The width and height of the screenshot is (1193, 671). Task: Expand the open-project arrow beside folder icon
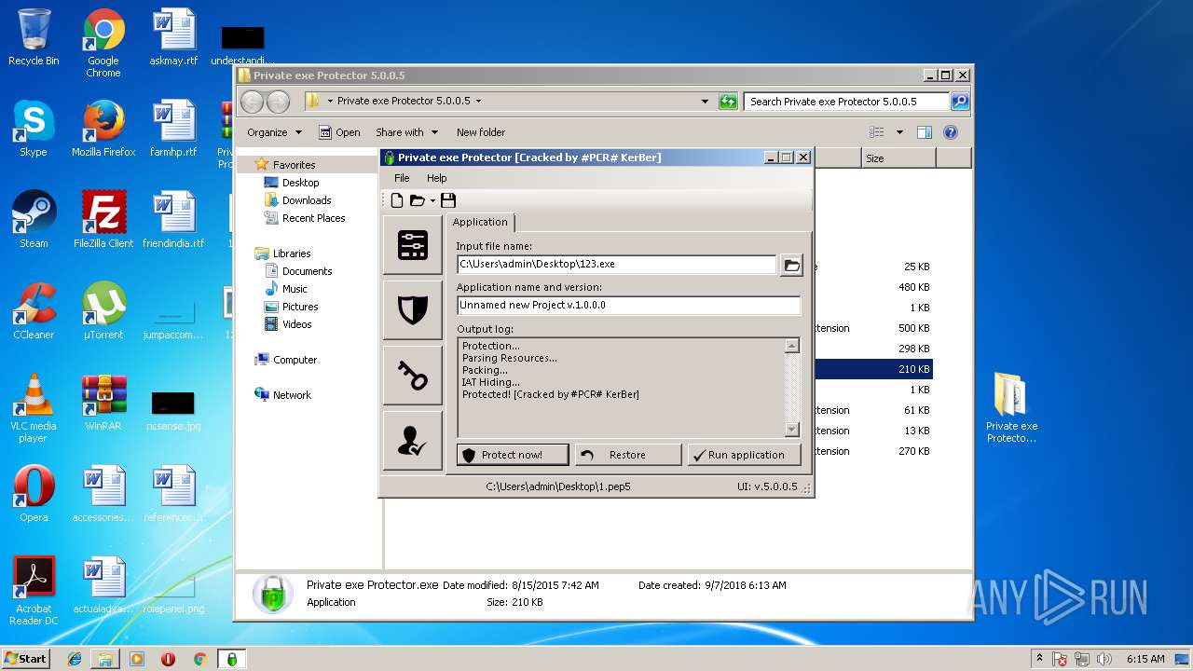tap(432, 201)
